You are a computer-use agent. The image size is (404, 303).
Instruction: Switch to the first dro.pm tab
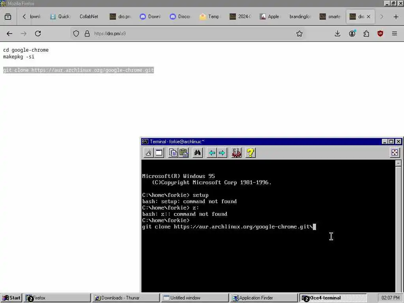click(x=120, y=17)
